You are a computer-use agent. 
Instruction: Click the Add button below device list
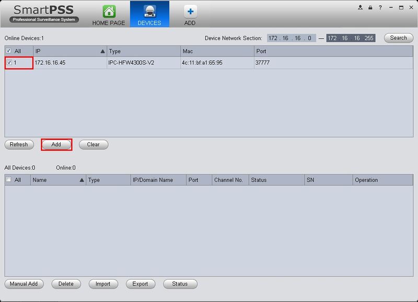[x=56, y=145]
